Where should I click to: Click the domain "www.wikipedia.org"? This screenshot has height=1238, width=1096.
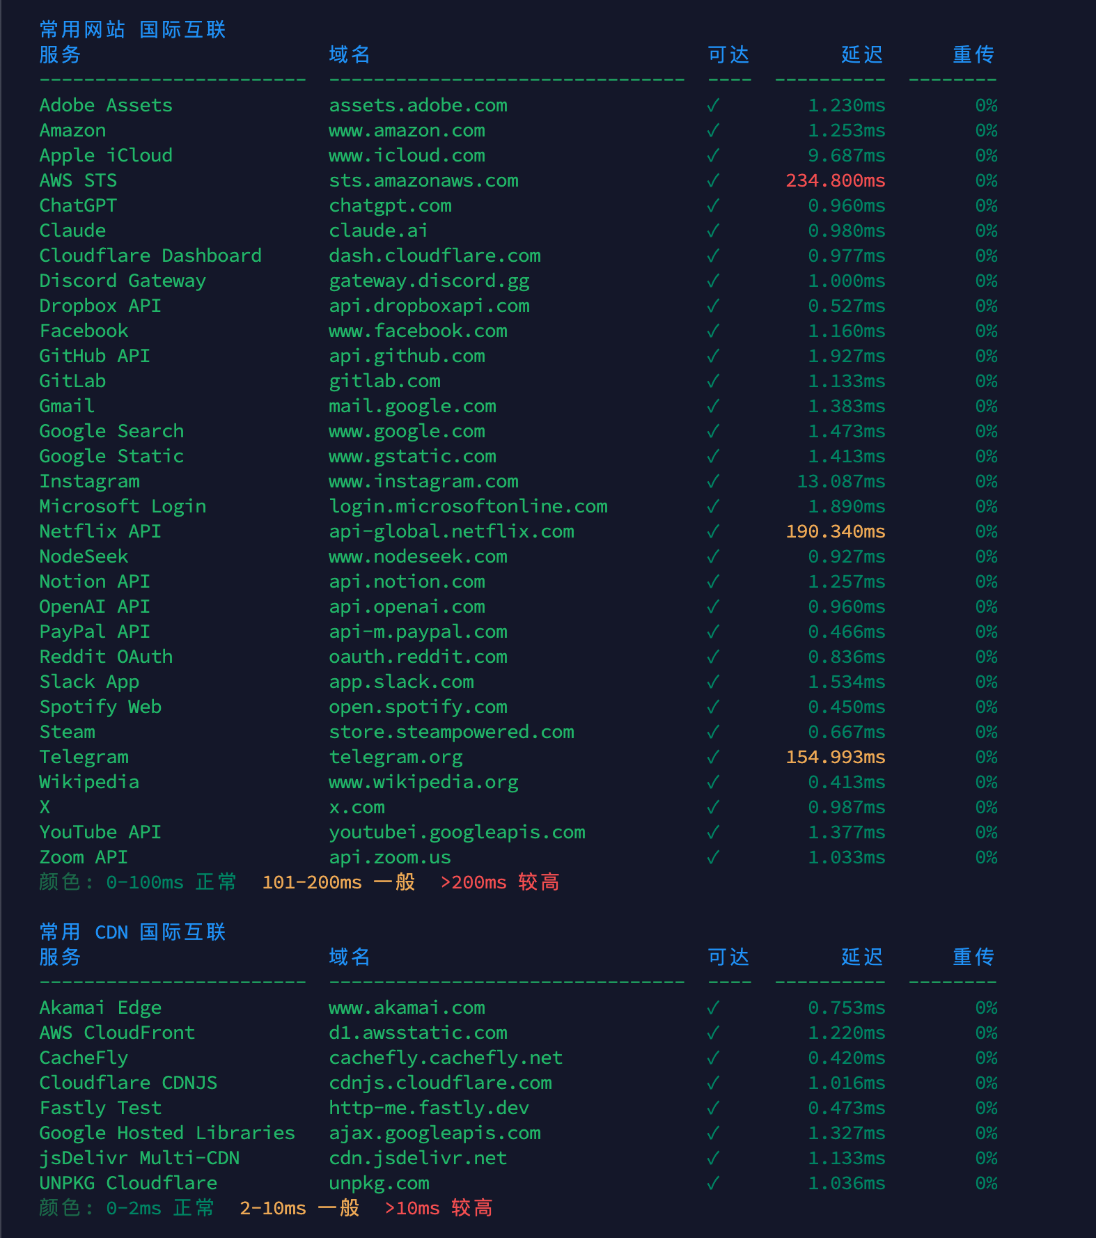point(423,782)
